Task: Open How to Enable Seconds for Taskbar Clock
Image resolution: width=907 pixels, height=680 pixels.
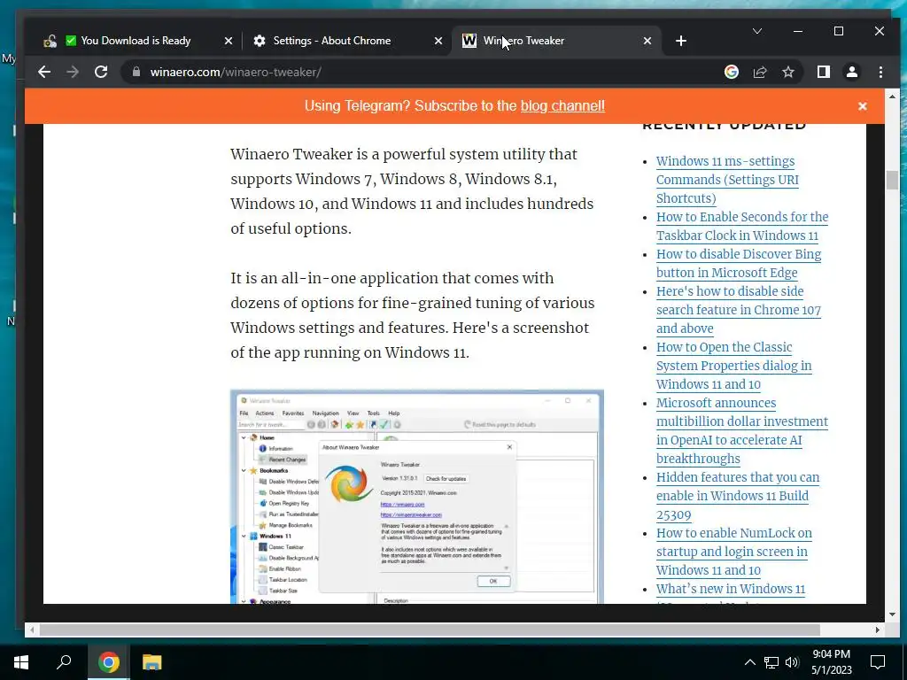Action: pos(742,226)
